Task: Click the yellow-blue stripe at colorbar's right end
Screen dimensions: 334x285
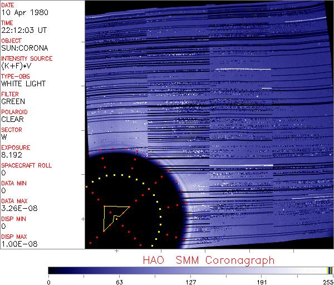Action: 330,270
